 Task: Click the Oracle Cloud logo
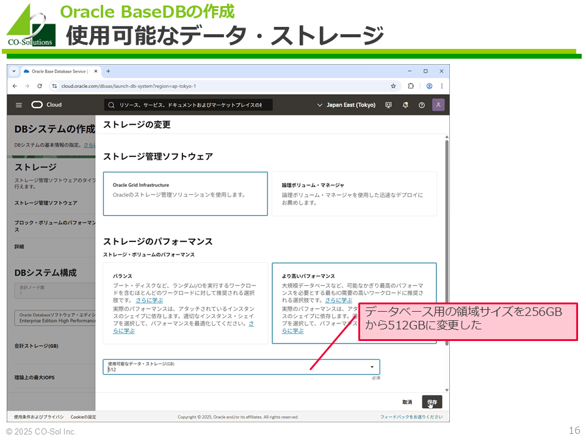(x=46, y=105)
